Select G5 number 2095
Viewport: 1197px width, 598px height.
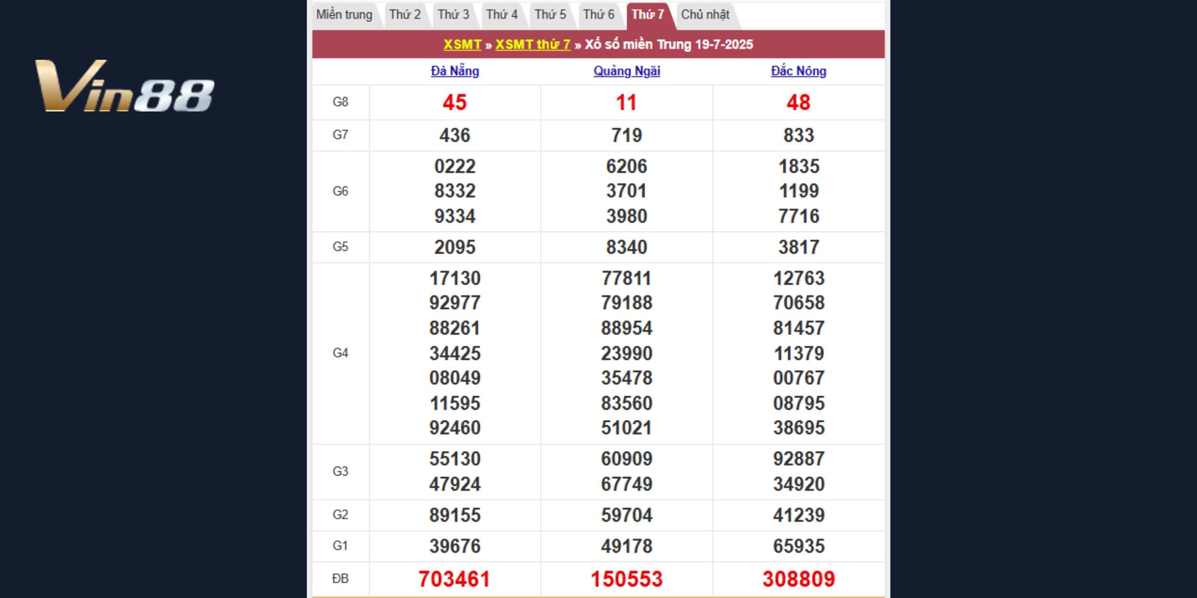coord(455,247)
